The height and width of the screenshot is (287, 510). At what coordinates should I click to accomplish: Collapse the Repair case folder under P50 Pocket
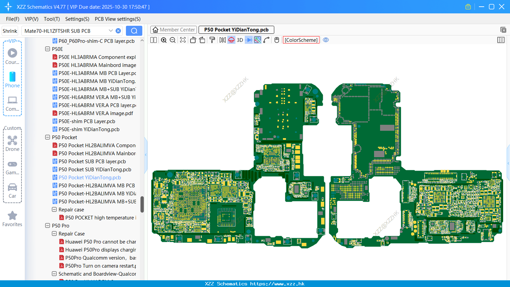point(54,209)
